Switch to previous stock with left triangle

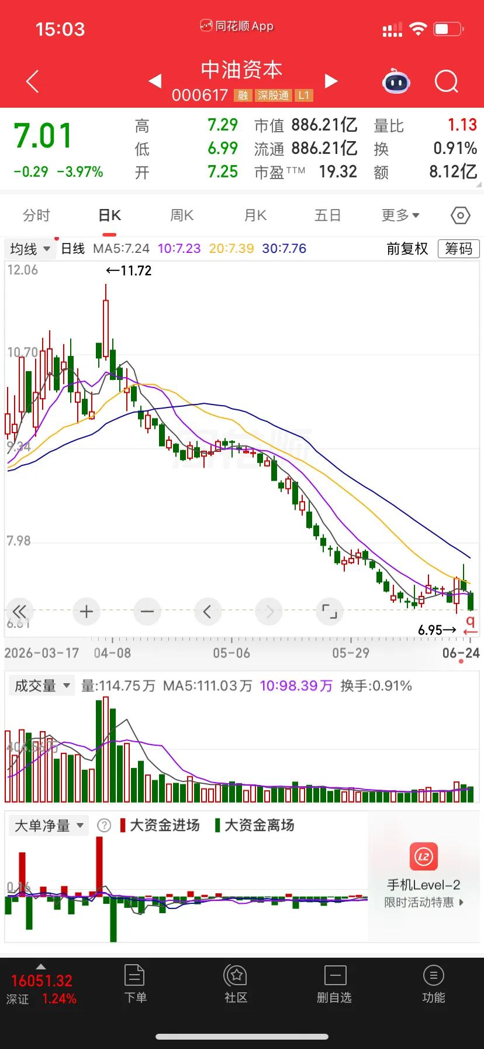(x=155, y=81)
